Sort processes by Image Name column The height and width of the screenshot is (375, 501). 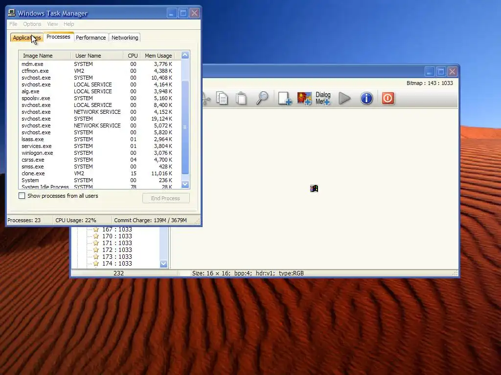coord(45,56)
